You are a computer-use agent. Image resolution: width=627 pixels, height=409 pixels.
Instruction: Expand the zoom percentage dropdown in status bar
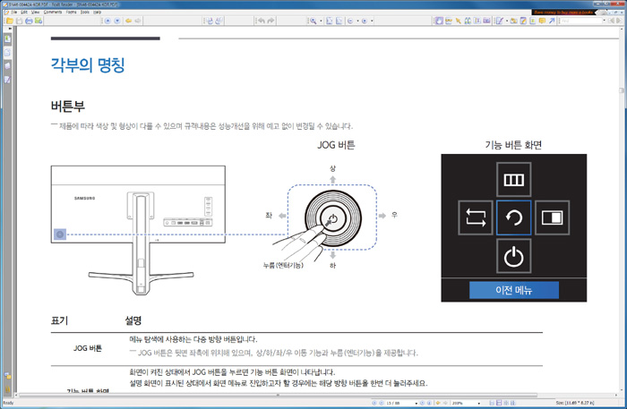(481, 404)
